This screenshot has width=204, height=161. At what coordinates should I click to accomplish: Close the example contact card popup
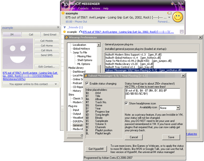coord(58,28)
